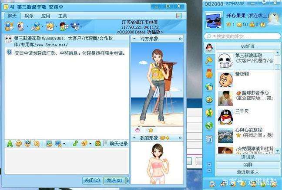Select contact 三千尺 in friends list
This screenshot has height=190, width=282.
click(x=245, y=117)
